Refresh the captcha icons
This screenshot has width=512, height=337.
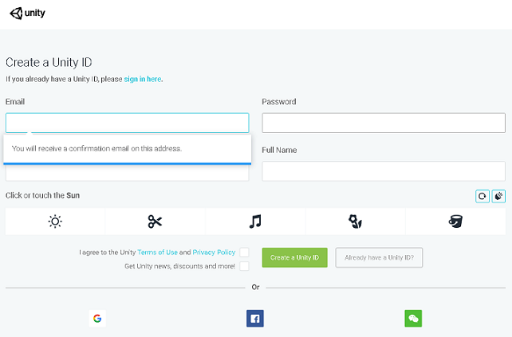(482, 196)
